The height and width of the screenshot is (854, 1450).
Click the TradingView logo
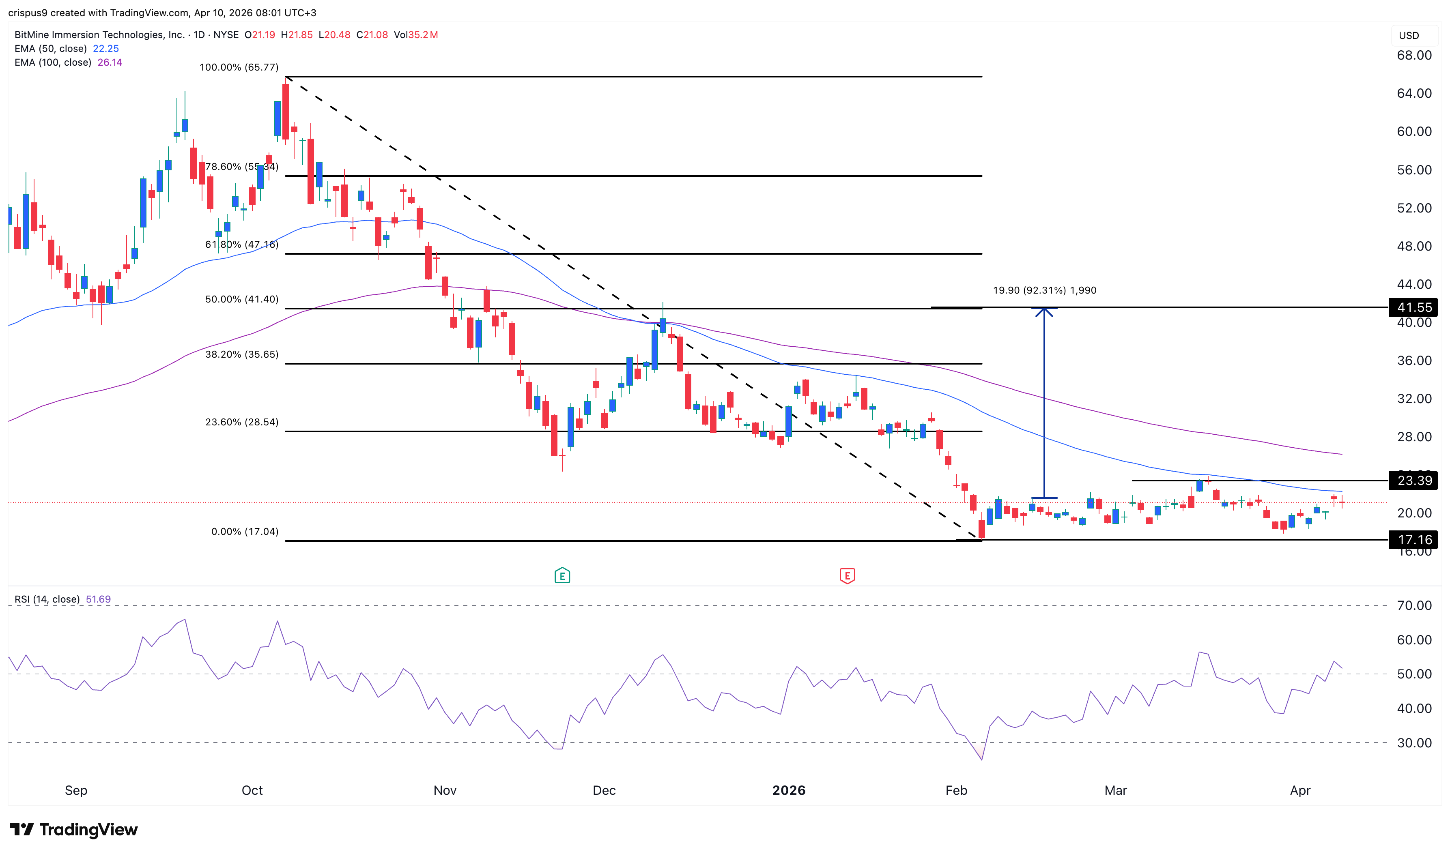[x=74, y=829]
